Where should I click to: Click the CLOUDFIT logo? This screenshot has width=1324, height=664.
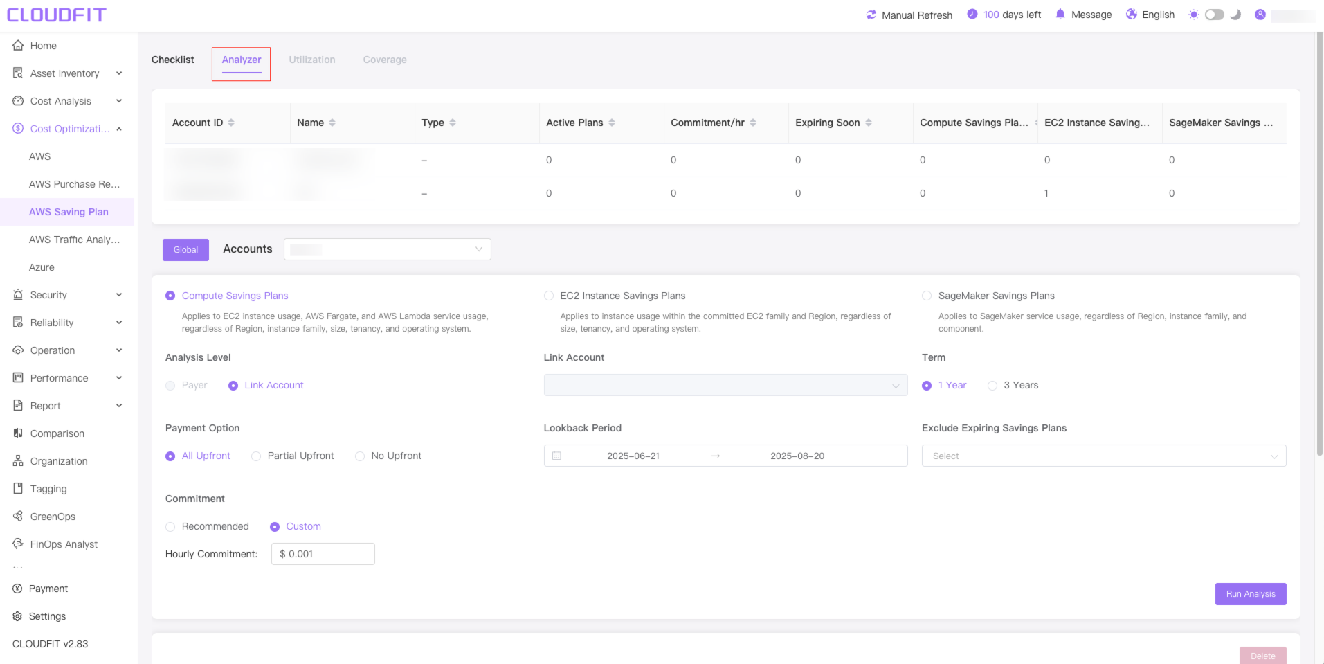click(x=56, y=15)
